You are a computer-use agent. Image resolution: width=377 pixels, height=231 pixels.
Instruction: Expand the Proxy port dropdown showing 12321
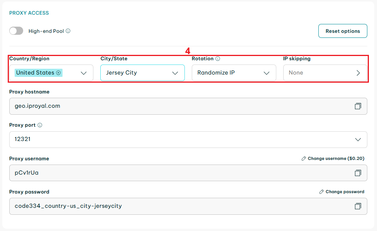(x=358, y=139)
